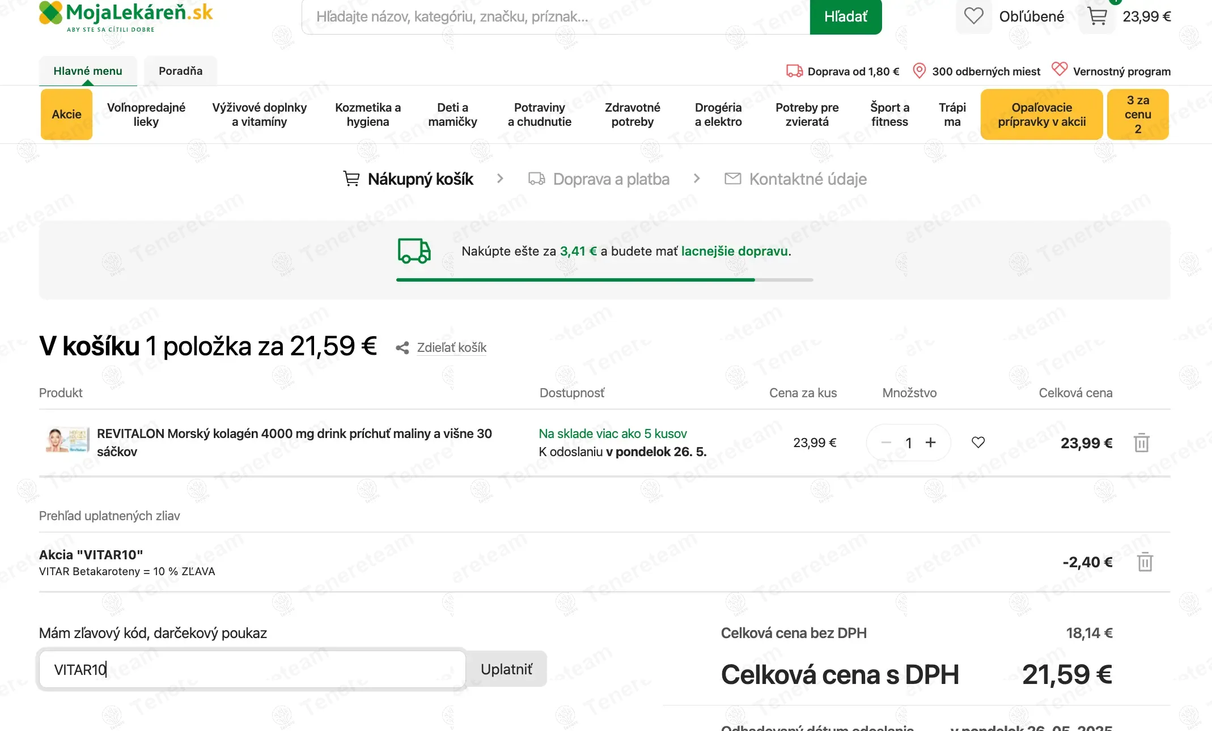Viewport: 1212px width, 731px height.
Task: Click Doprava od 1,80 € link
Action: (853, 71)
